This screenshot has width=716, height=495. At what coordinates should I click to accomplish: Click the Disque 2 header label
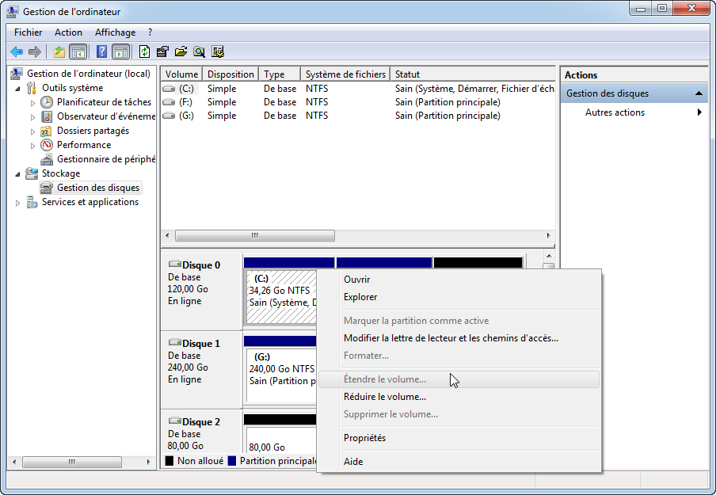[201, 422]
